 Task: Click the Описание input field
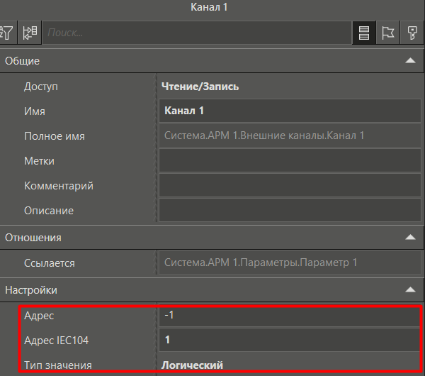(290, 211)
